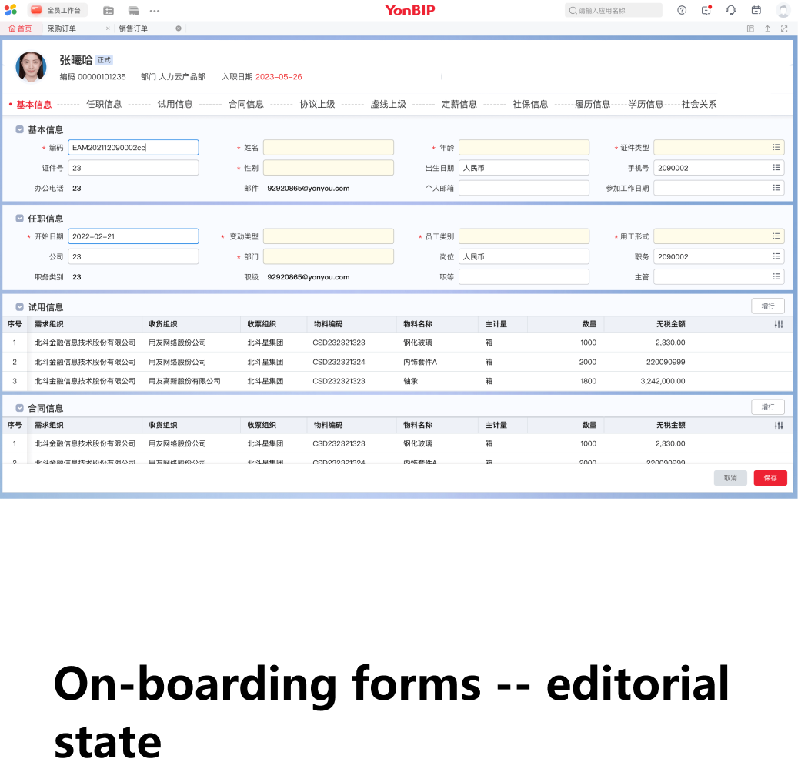
Task: Click the red 保存 save button
Action: [x=770, y=478]
